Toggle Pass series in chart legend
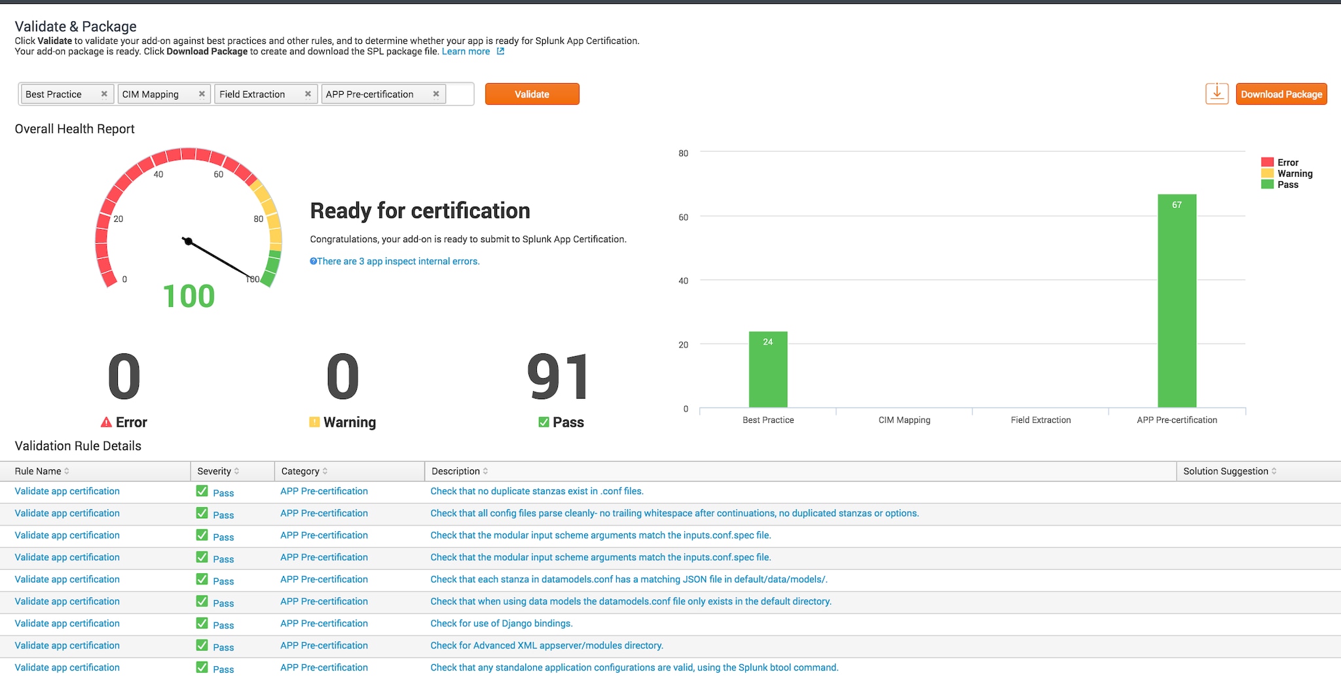 coord(1280,185)
